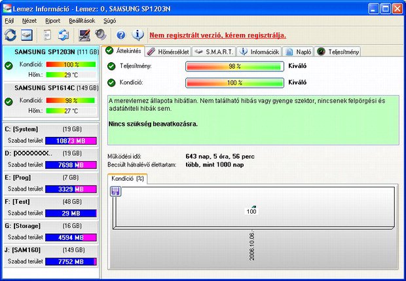Open the Nézet menu
Screen dimensions: 406x281
click(29, 21)
